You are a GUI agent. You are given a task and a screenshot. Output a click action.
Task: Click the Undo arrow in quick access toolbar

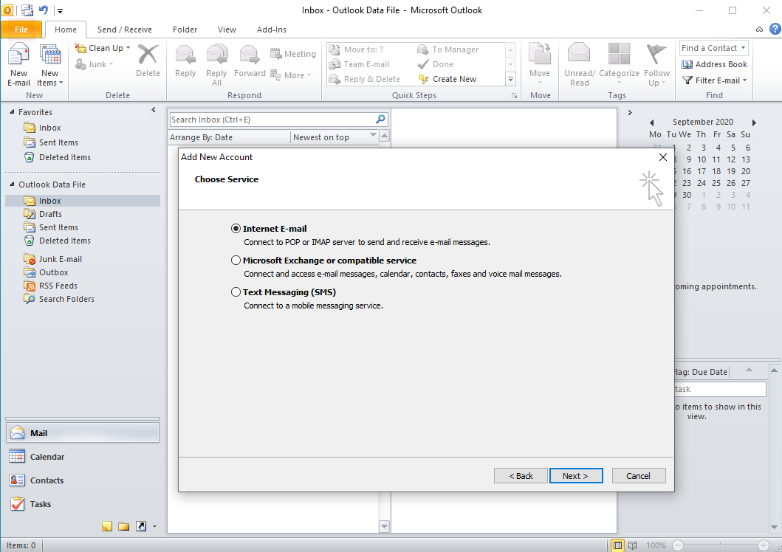point(44,10)
